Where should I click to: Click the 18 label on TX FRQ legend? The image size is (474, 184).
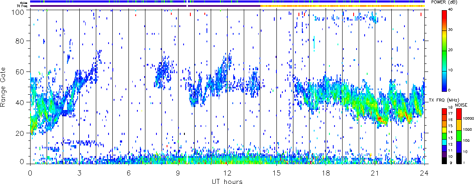click(450, 107)
